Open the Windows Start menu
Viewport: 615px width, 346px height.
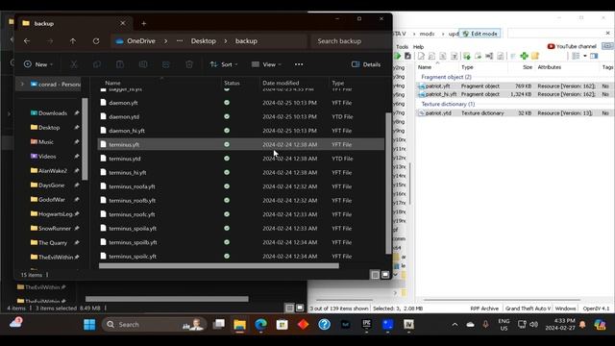89,325
